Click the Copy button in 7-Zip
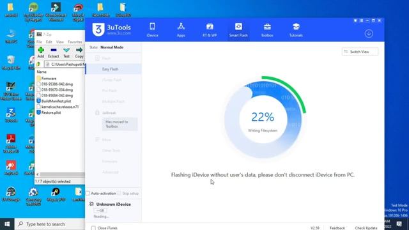 coord(79,52)
